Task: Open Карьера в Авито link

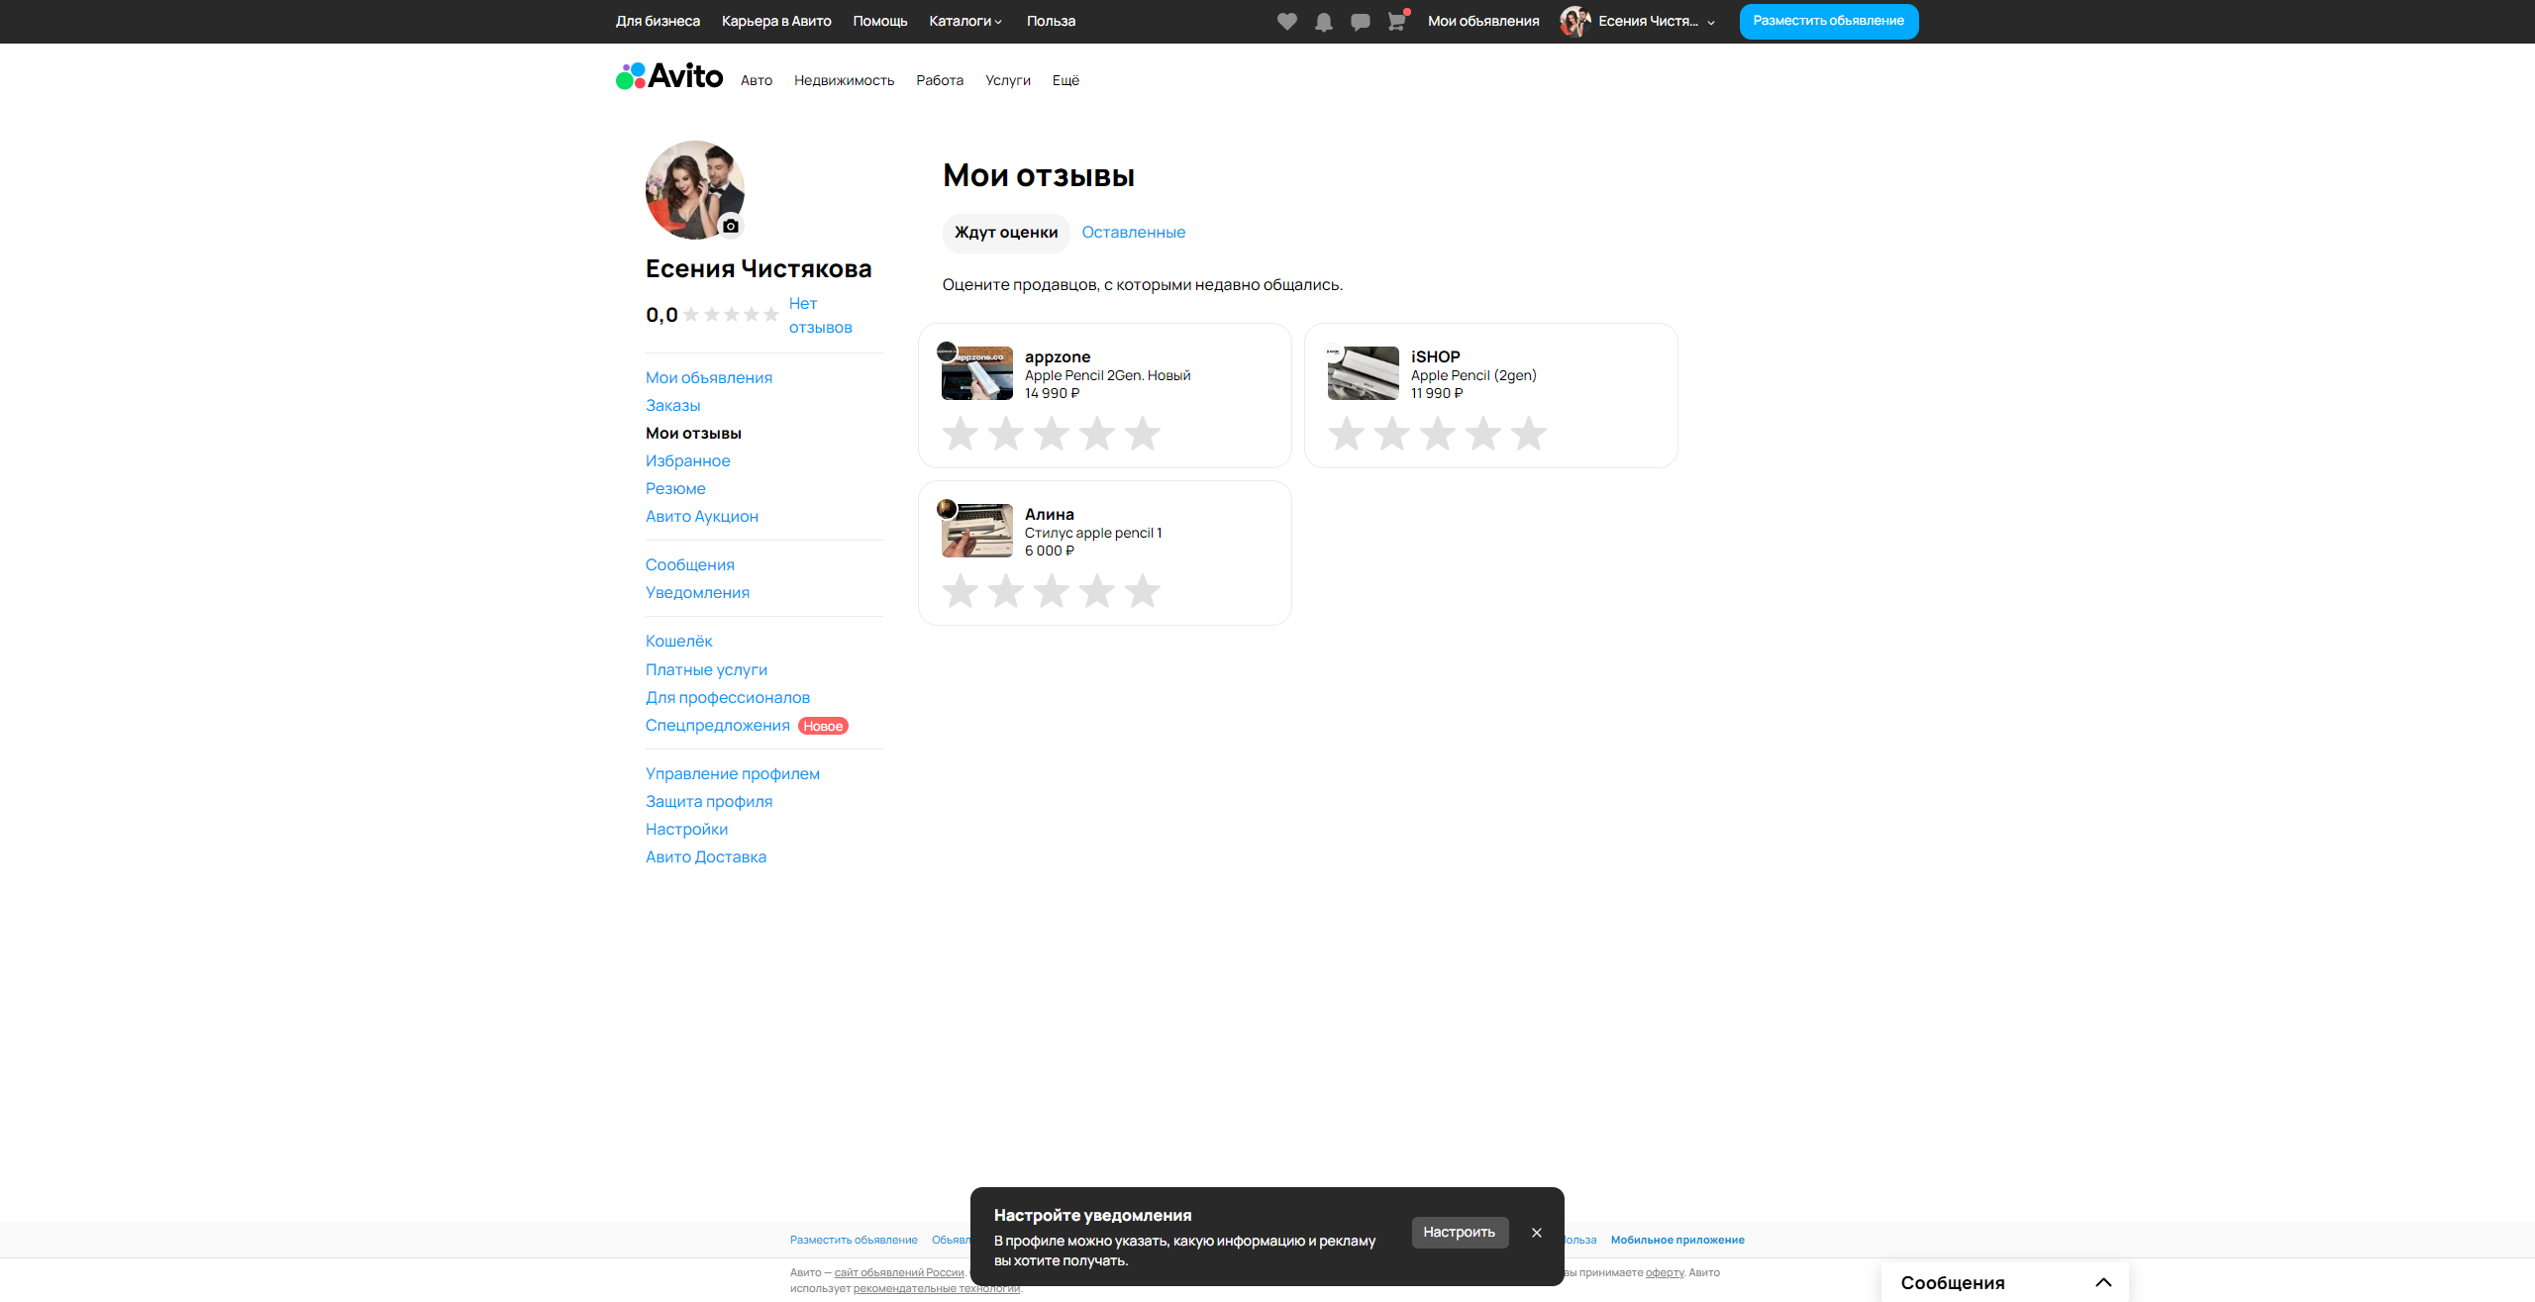Action: coord(776,22)
